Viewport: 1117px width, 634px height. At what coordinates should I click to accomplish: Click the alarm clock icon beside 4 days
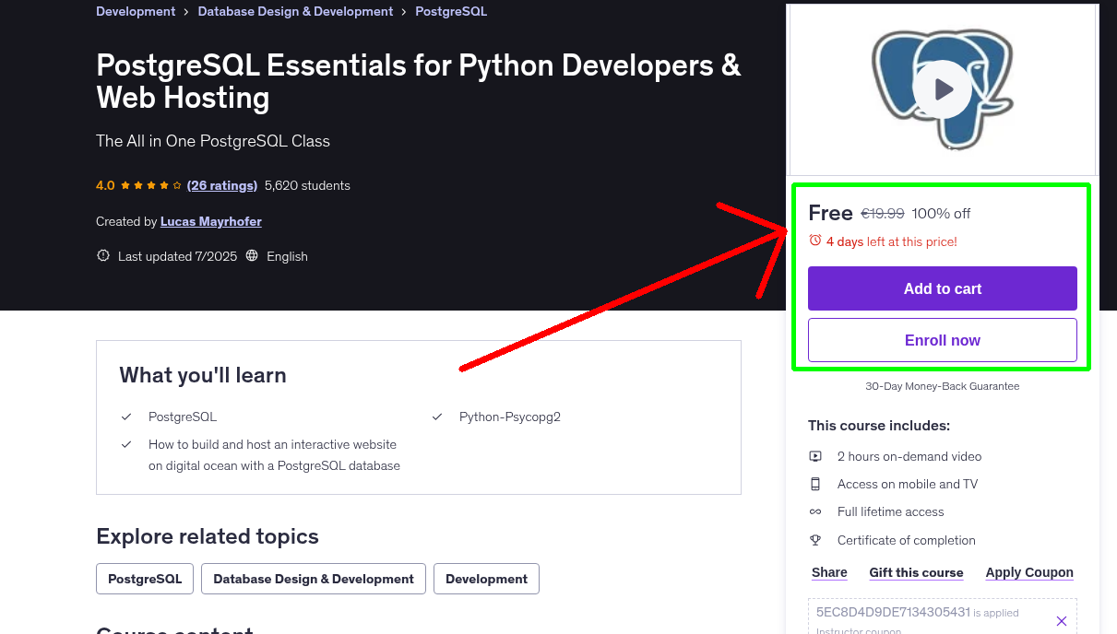pyautogui.click(x=814, y=241)
